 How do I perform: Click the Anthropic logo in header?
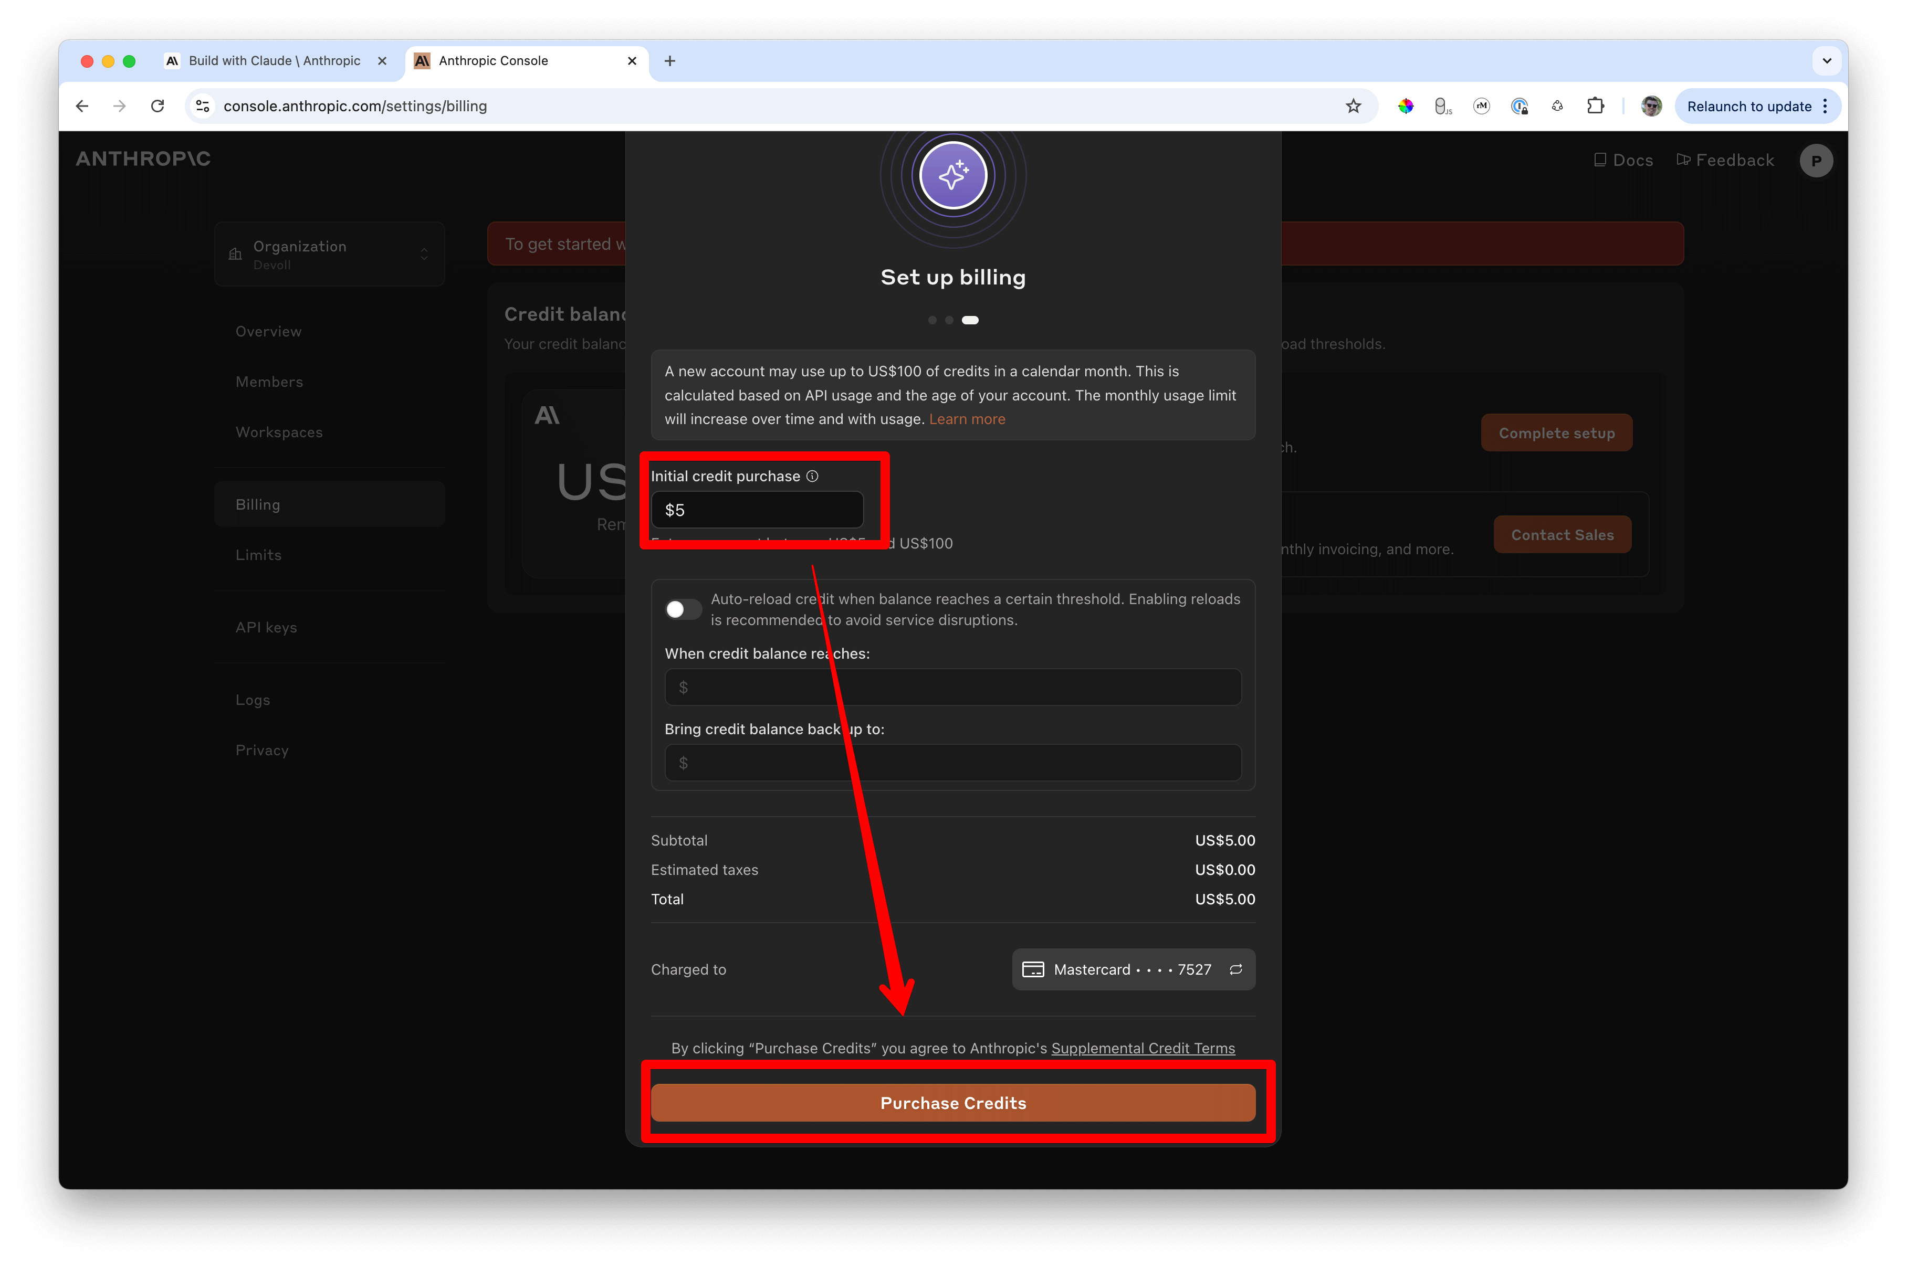click(x=143, y=159)
